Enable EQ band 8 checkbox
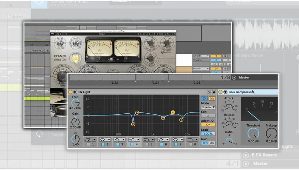This screenshot has width=299, height=170. pos(190,144)
